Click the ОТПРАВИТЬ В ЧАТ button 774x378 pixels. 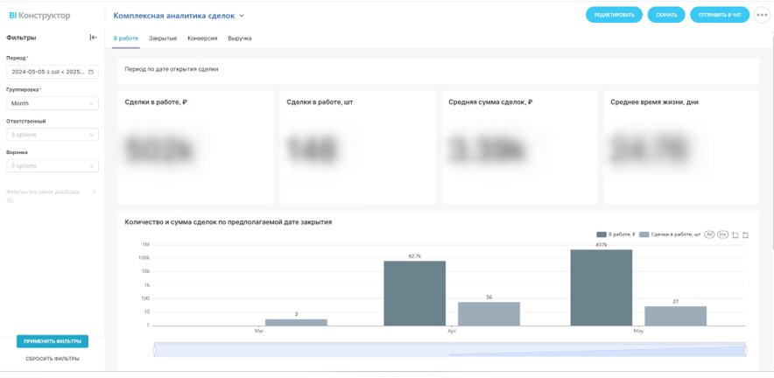[x=720, y=15]
